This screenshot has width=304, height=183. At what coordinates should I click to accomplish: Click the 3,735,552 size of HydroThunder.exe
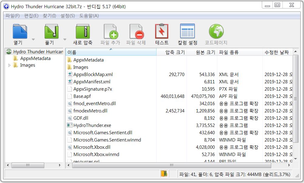205,125
